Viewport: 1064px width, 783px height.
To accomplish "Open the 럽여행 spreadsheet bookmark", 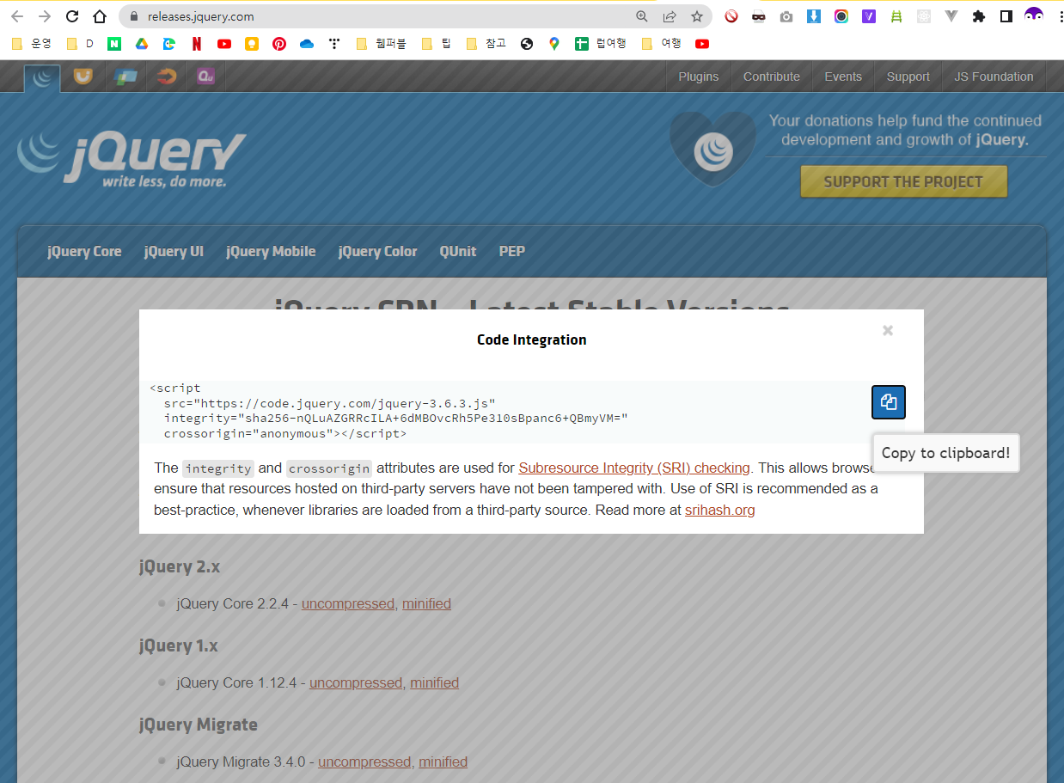I will pyautogui.click(x=601, y=44).
